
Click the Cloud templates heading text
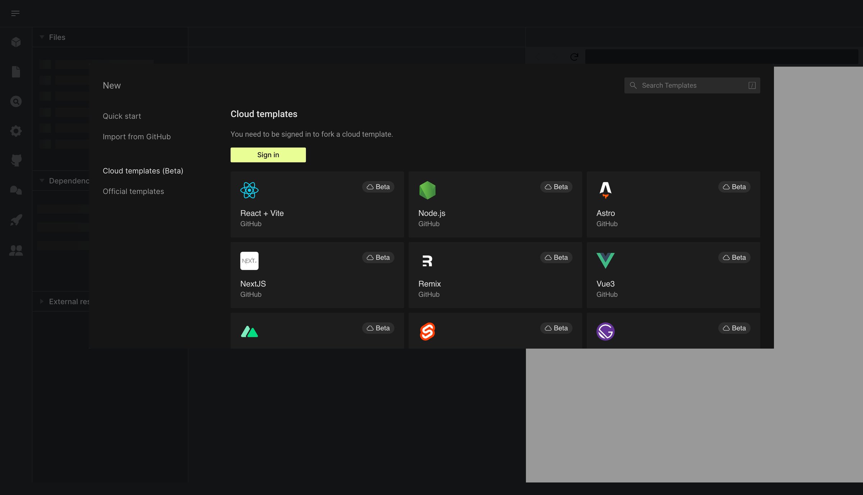coord(264,114)
